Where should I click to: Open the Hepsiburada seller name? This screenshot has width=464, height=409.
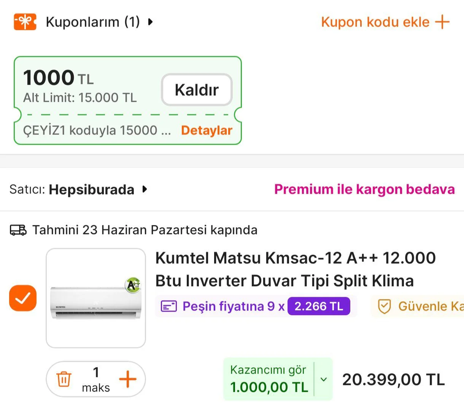tap(91, 189)
